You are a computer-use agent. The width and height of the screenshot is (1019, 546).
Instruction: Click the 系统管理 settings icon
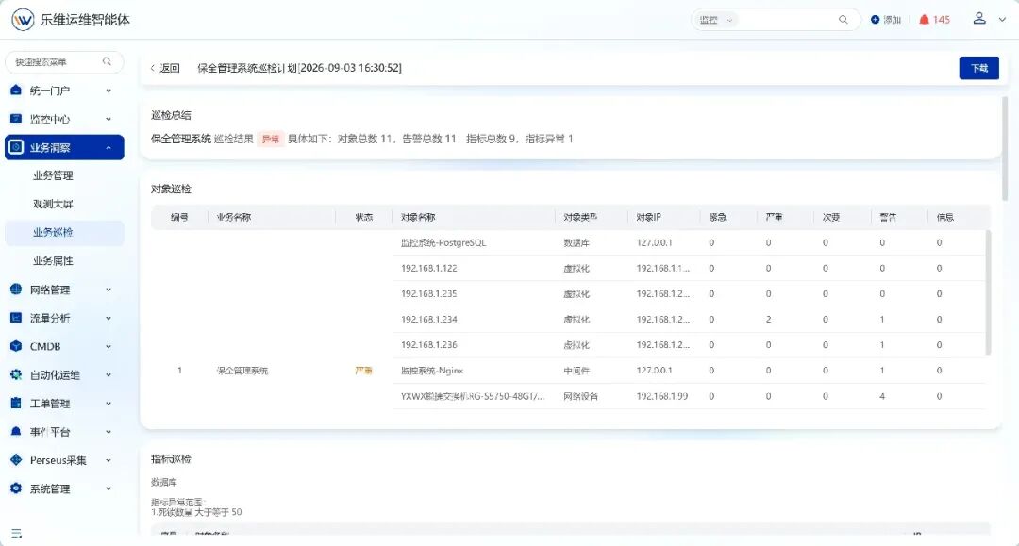(x=16, y=488)
